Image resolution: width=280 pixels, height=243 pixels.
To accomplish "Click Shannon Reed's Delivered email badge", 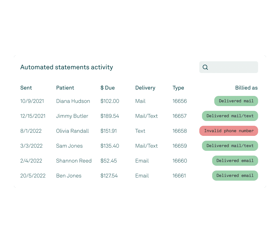I will click(235, 161).
